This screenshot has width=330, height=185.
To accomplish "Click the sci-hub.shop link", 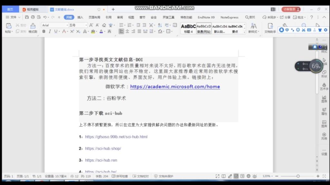I will click(103, 149).
